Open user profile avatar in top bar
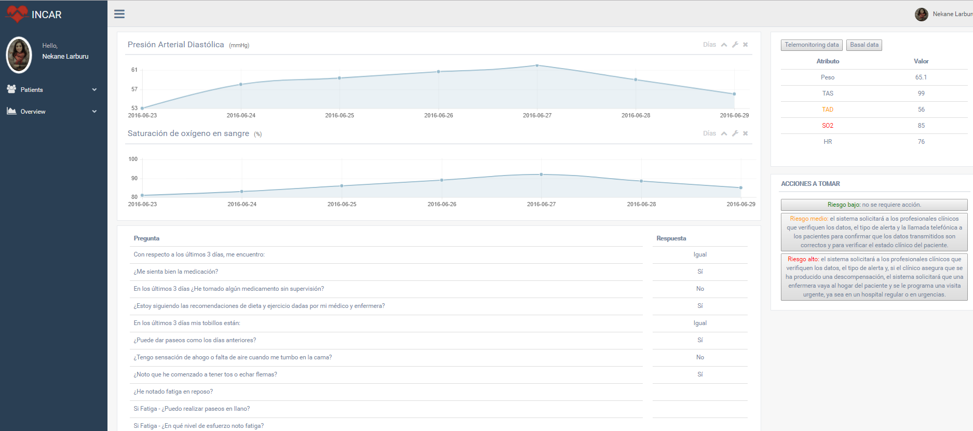The width and height of the screenshot is (973, 431). (x=922, y=15)
